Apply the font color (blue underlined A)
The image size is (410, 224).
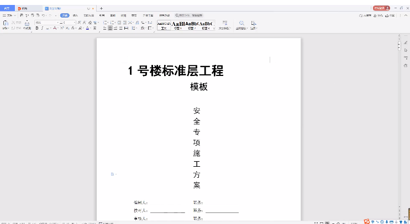[x=87, y=28]
